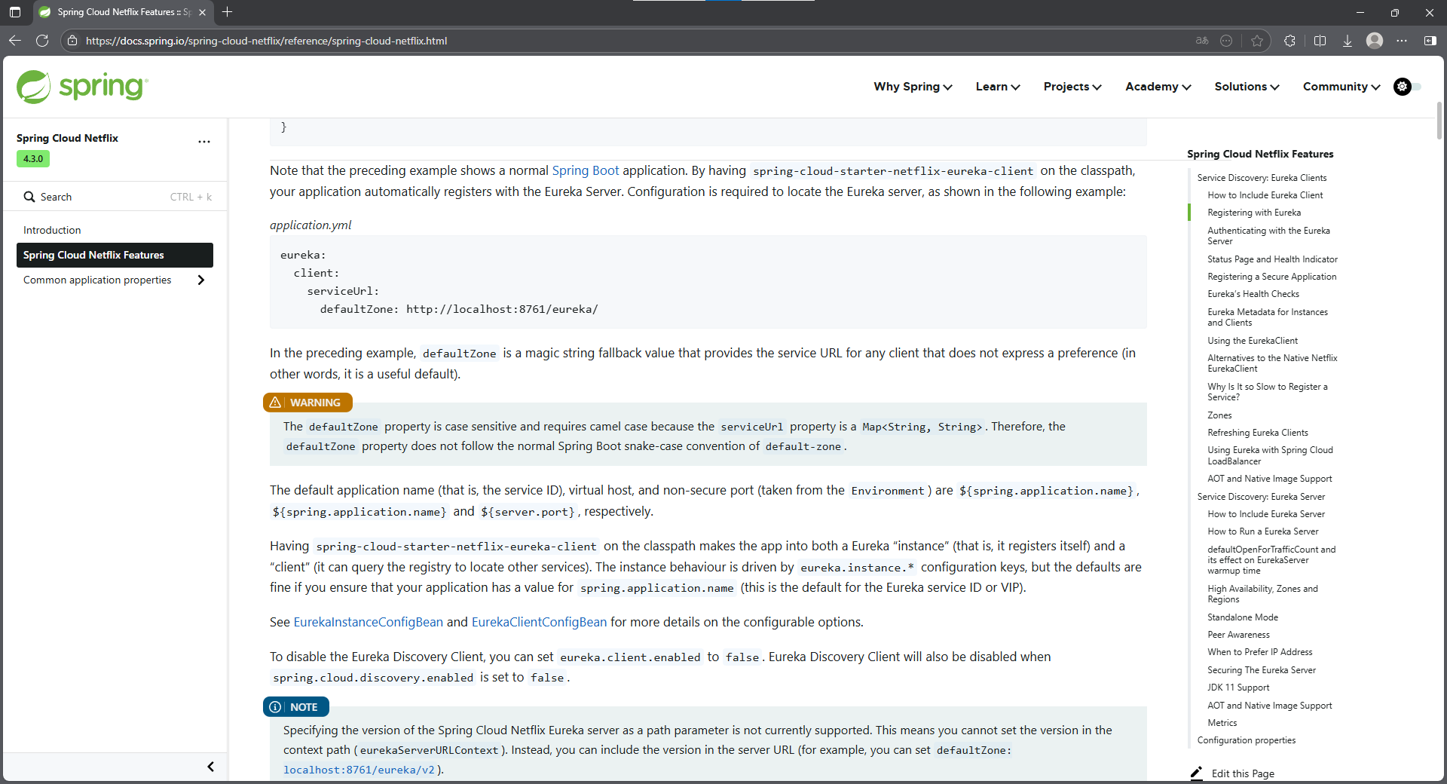Jump to Refreshing Eureka Clients
Screen dimensions: 1447x784
1257,433
